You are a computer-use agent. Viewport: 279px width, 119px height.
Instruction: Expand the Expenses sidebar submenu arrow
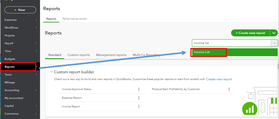(36, 20)
